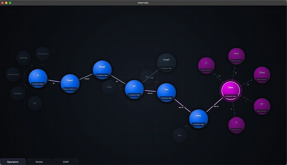The height and width of the screenshot is (165, 287).
Task: Select the blue E7 chord node
Action: tap(134, 89)
